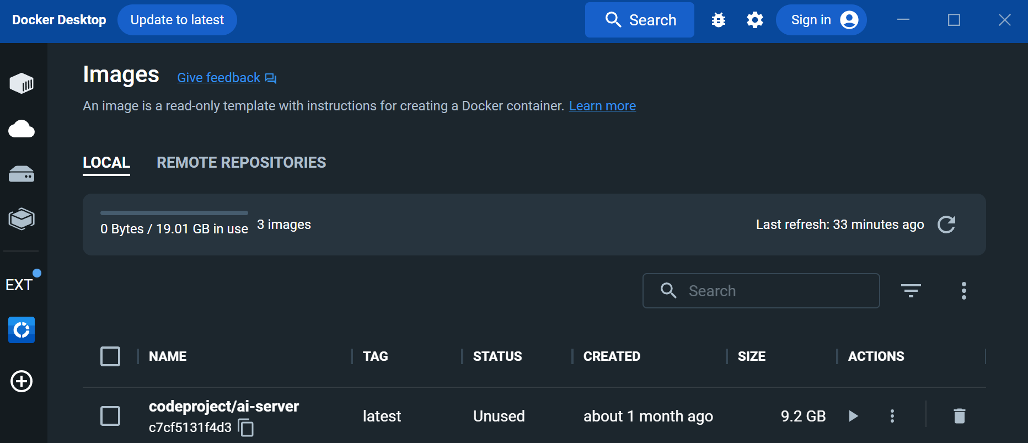Open the Dev Environments box sidebar icon

point(22,219)
